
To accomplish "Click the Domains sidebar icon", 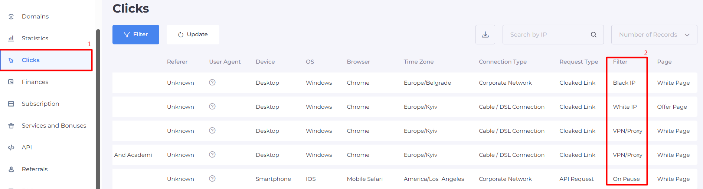I will coord(11,17).
